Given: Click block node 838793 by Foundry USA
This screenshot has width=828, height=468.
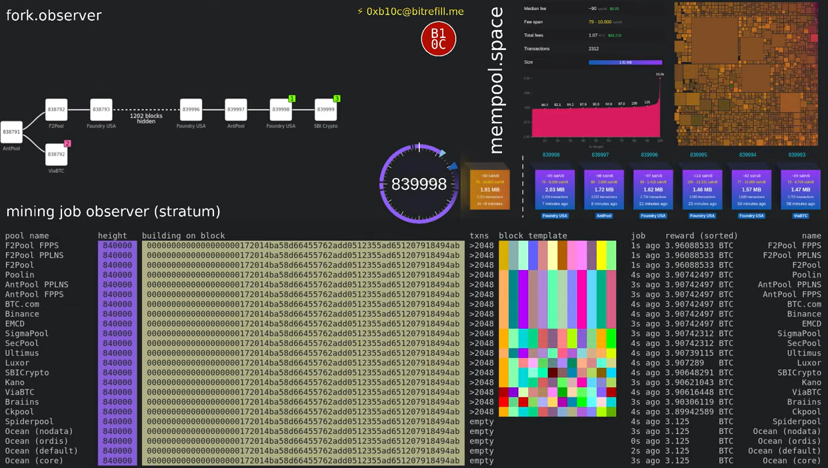Looking at the screenshot, I should [101, 109].
